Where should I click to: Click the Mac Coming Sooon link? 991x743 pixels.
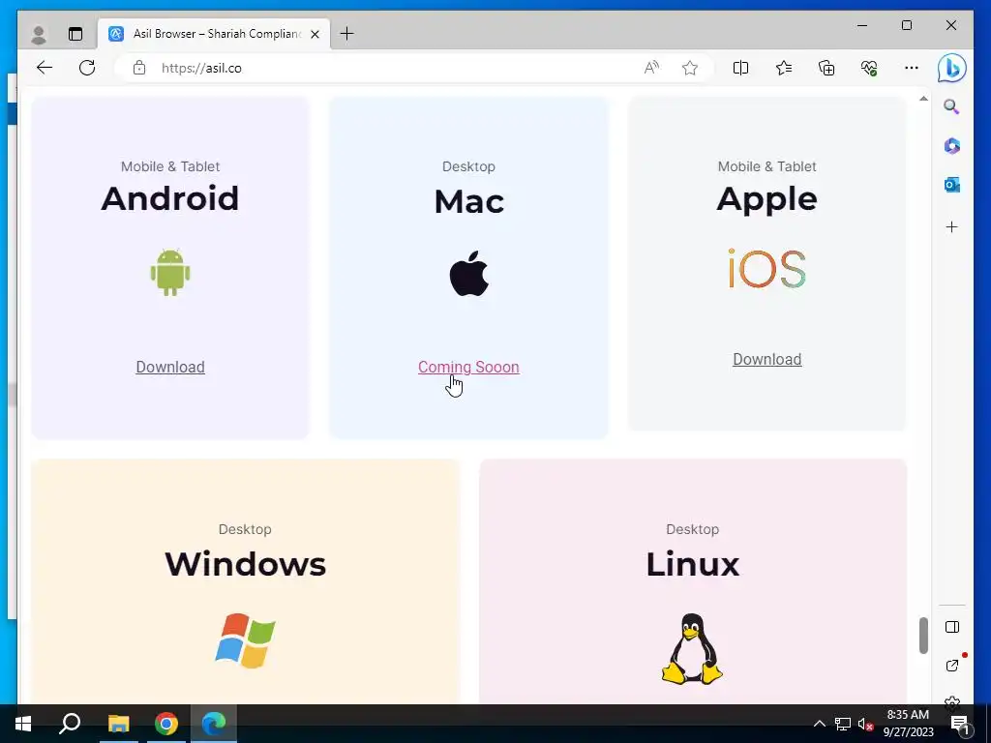pyautogui.click(x=468, y=367)
